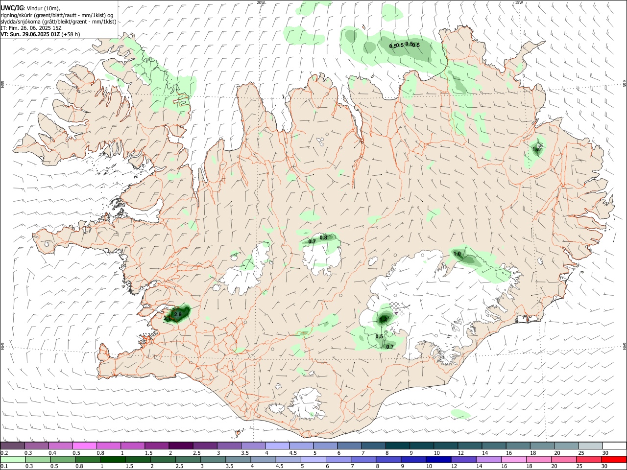Select bottom-row green swatch between 0.5 and 0.8

point(63,459)
